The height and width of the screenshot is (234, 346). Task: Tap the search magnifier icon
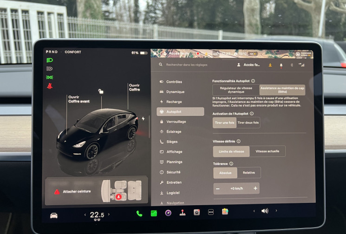(x=161, y=65)
